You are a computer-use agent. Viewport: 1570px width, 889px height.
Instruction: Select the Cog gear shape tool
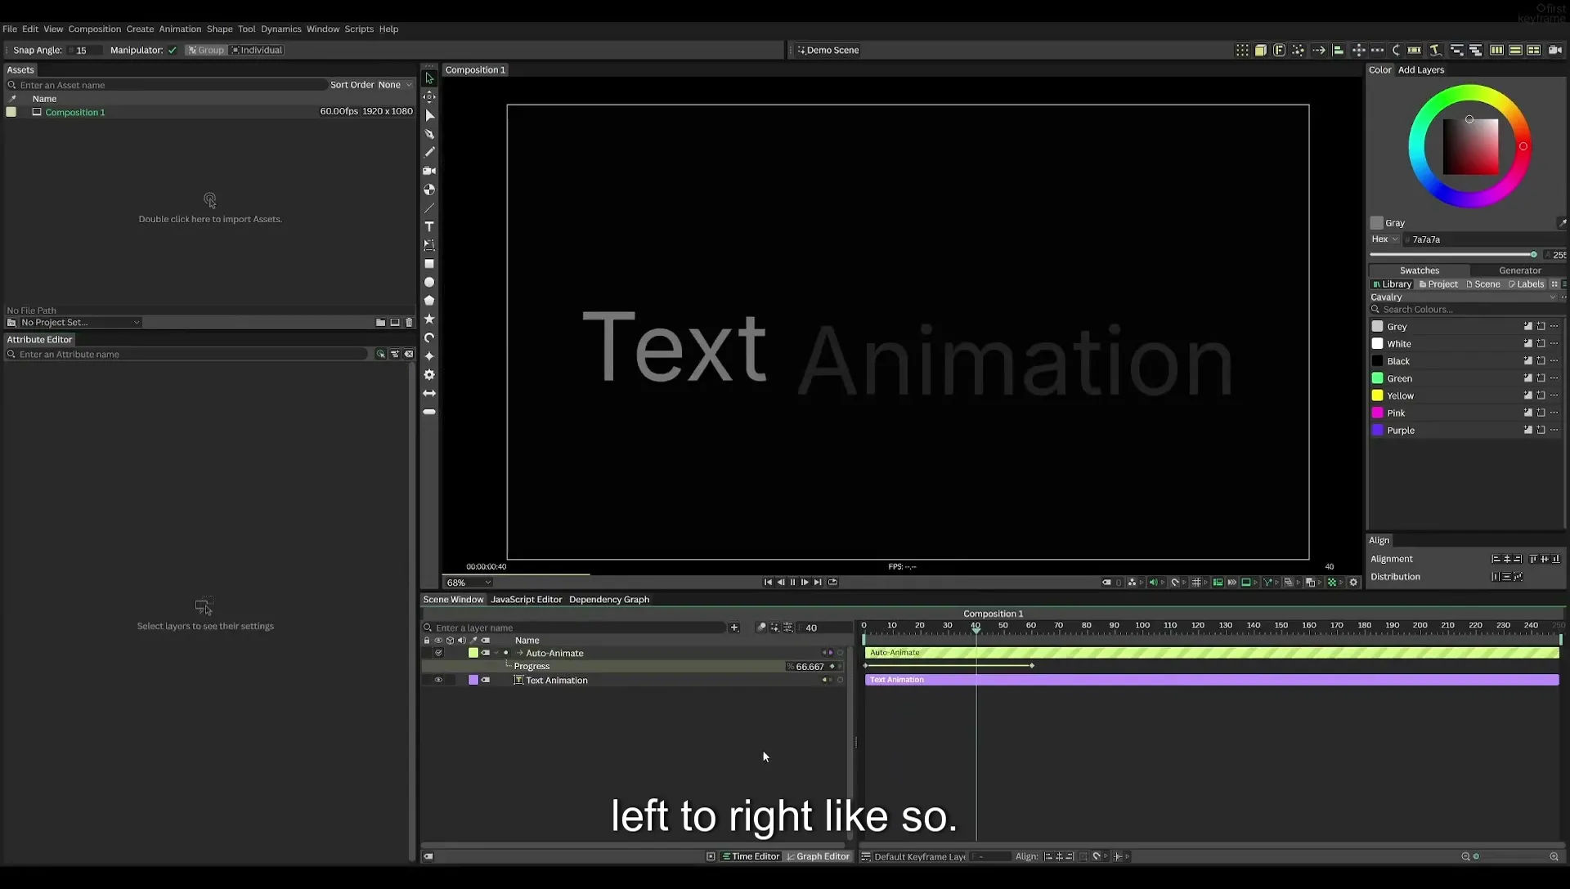[429, 374]
